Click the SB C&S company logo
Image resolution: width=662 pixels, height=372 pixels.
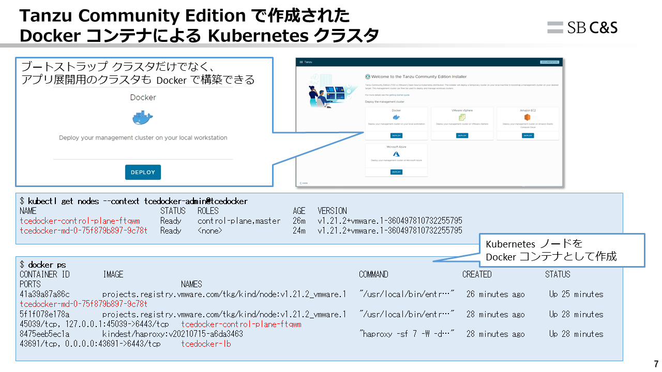(x=582, y=27)
